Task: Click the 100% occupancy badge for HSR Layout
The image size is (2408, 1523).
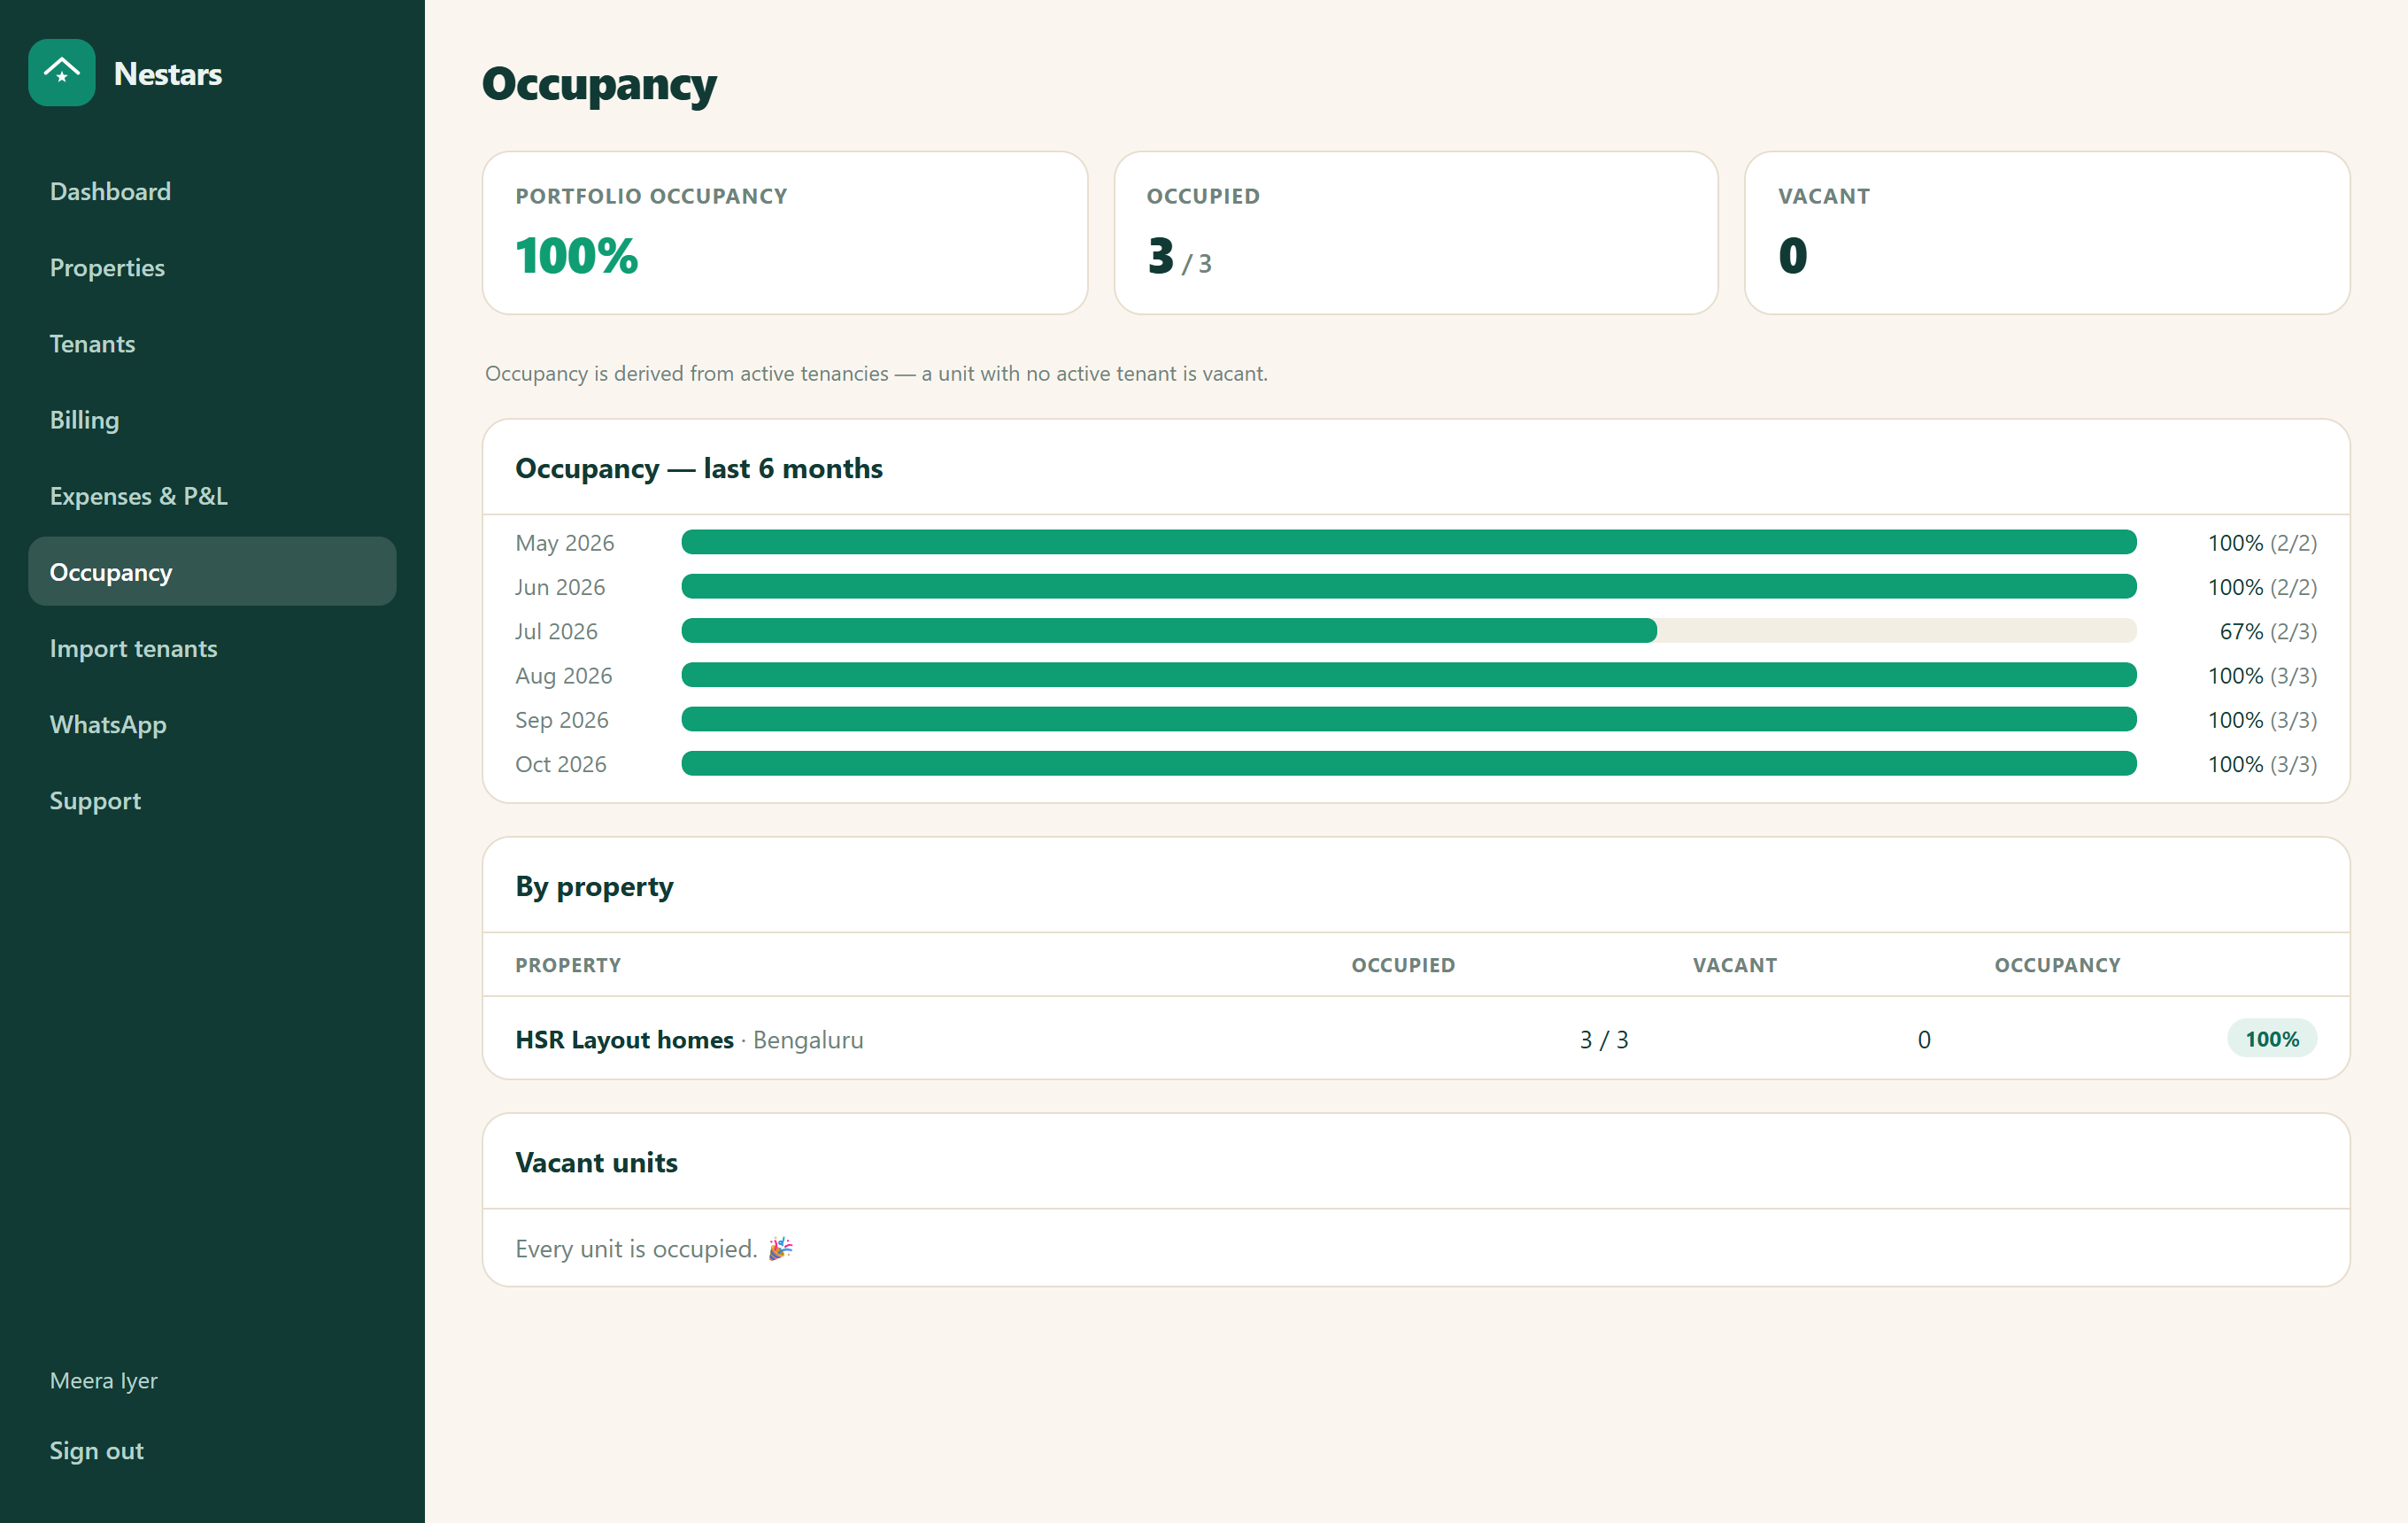Action: 2272,1039
